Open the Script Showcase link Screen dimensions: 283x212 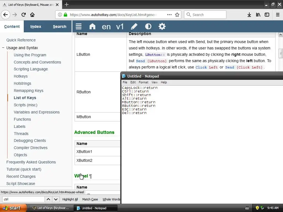[21, 184]
